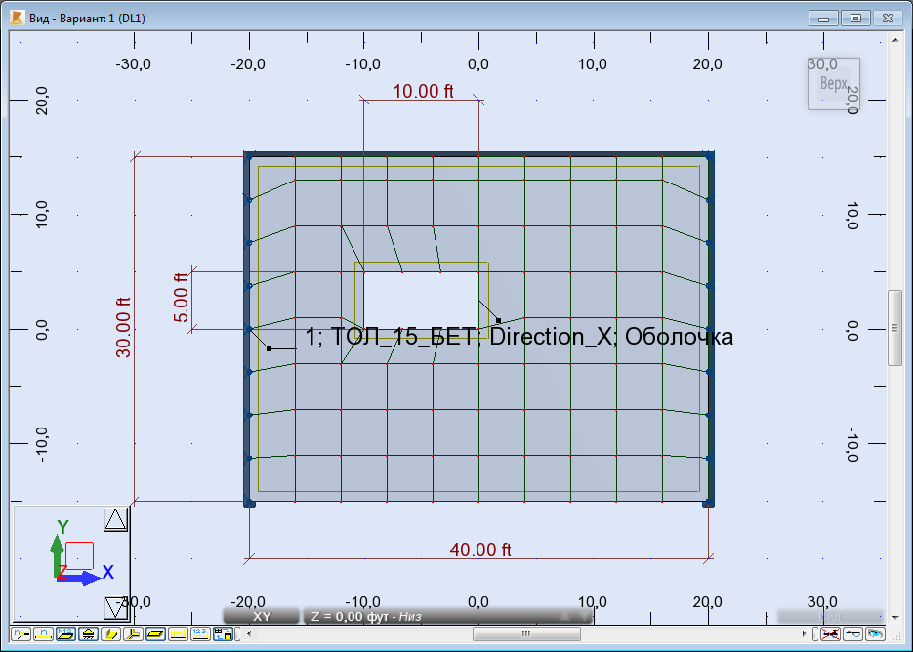Toggle panel thickness display icon

[155, 633]
